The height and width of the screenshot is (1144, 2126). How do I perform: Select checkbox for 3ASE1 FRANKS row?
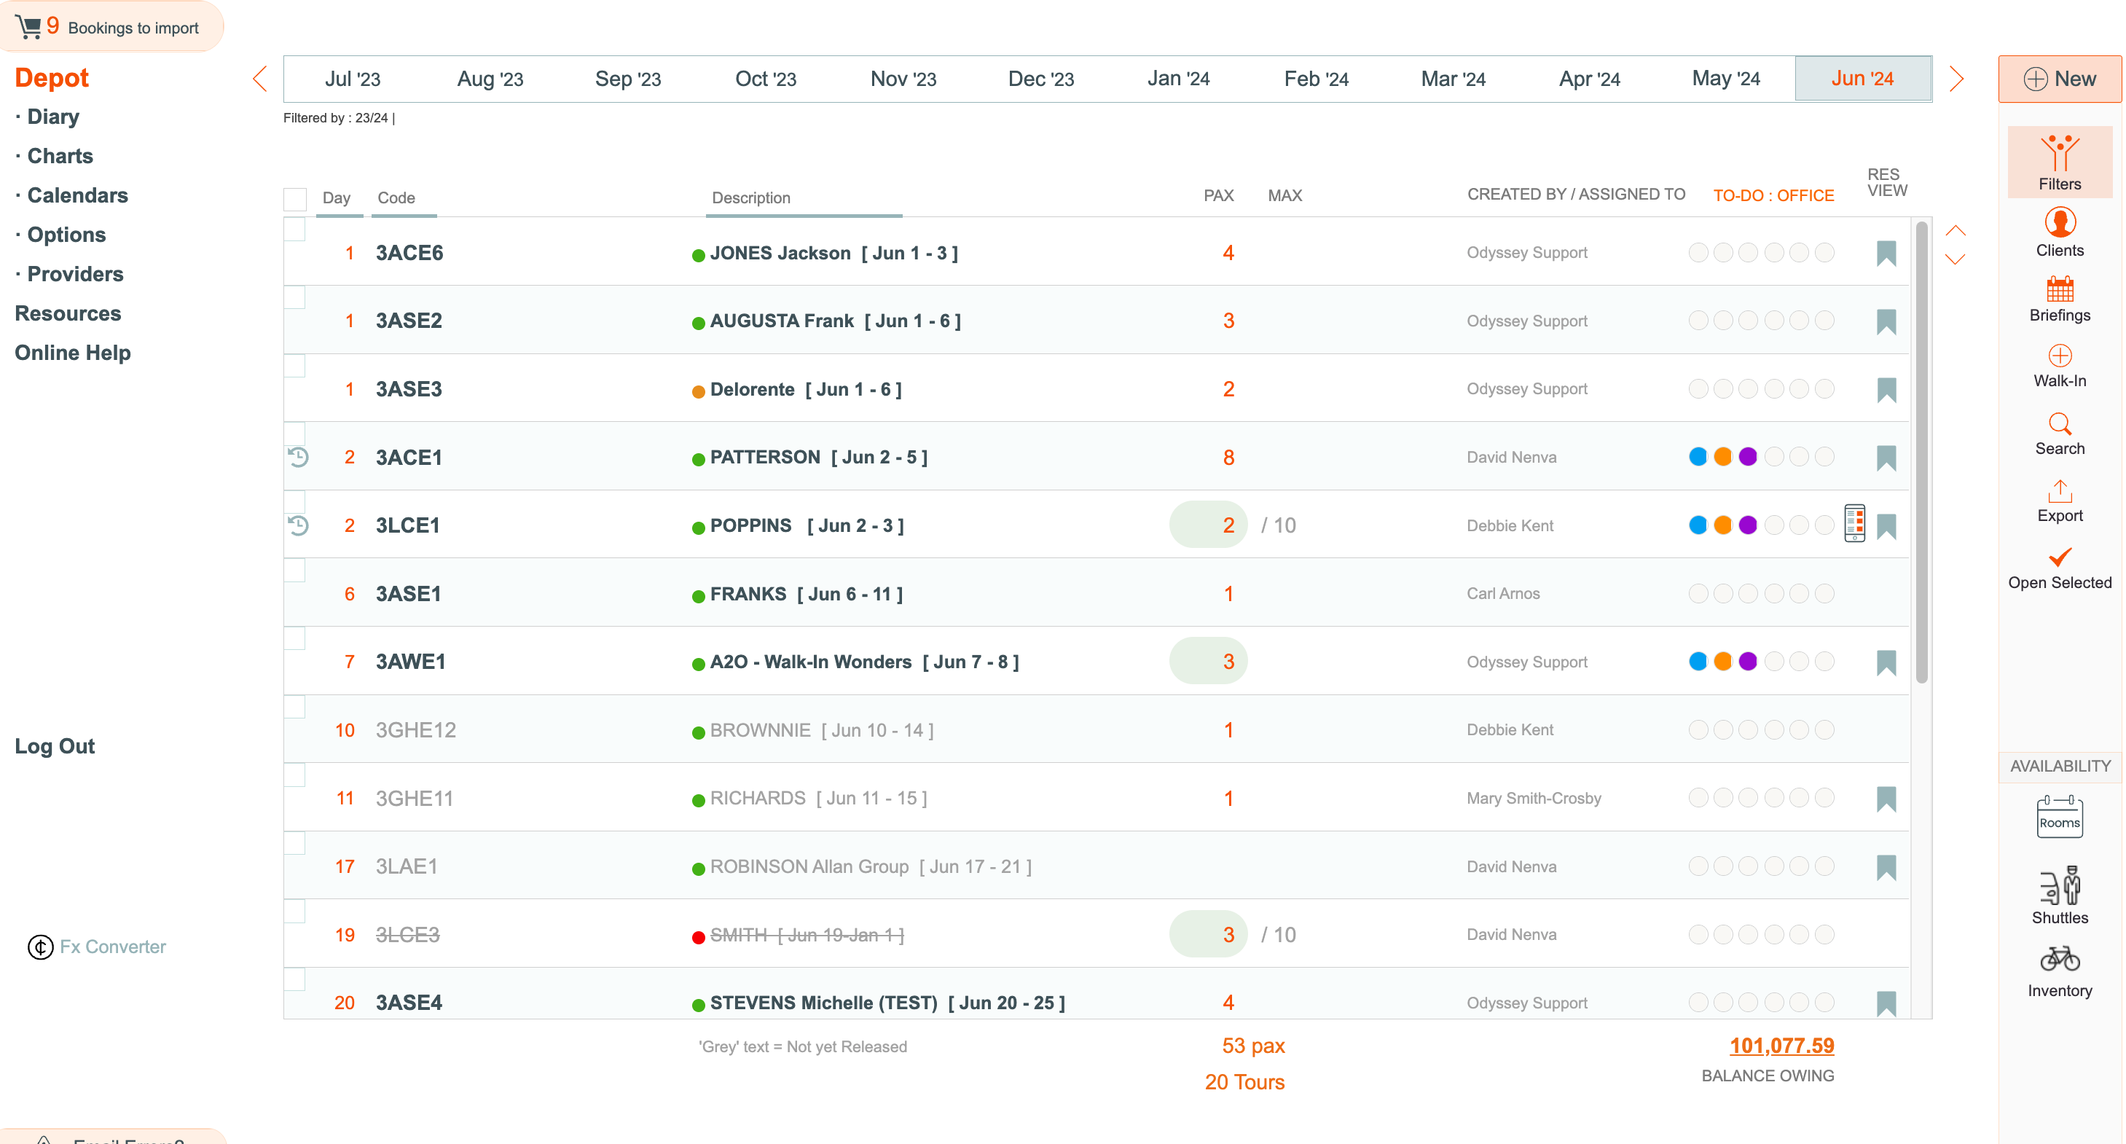tap(294, 571)
